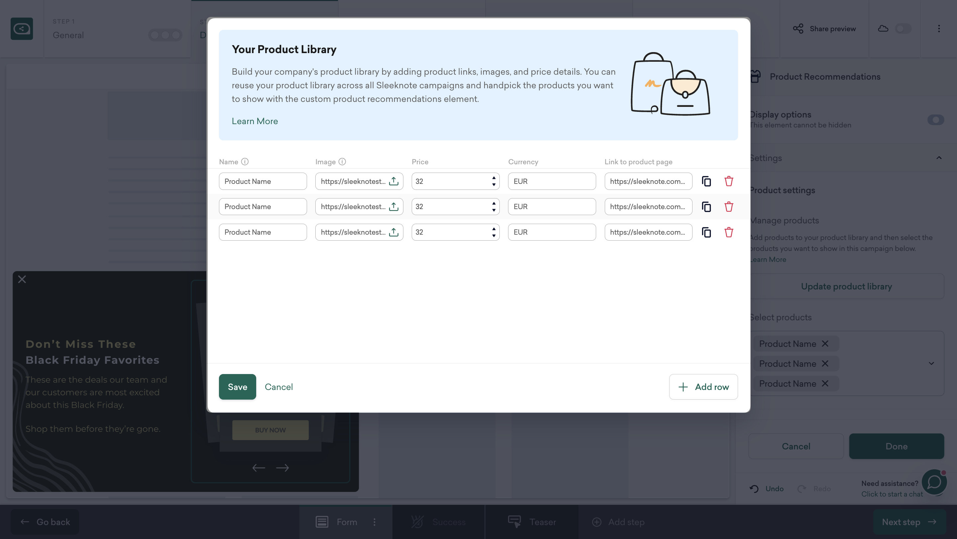The height and width of the screenshot is (539, 957).
Task: Open the Learn More link in banner
Action: coord(255,121)
